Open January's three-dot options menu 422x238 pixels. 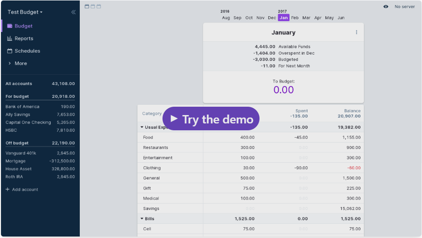point(357,32)
